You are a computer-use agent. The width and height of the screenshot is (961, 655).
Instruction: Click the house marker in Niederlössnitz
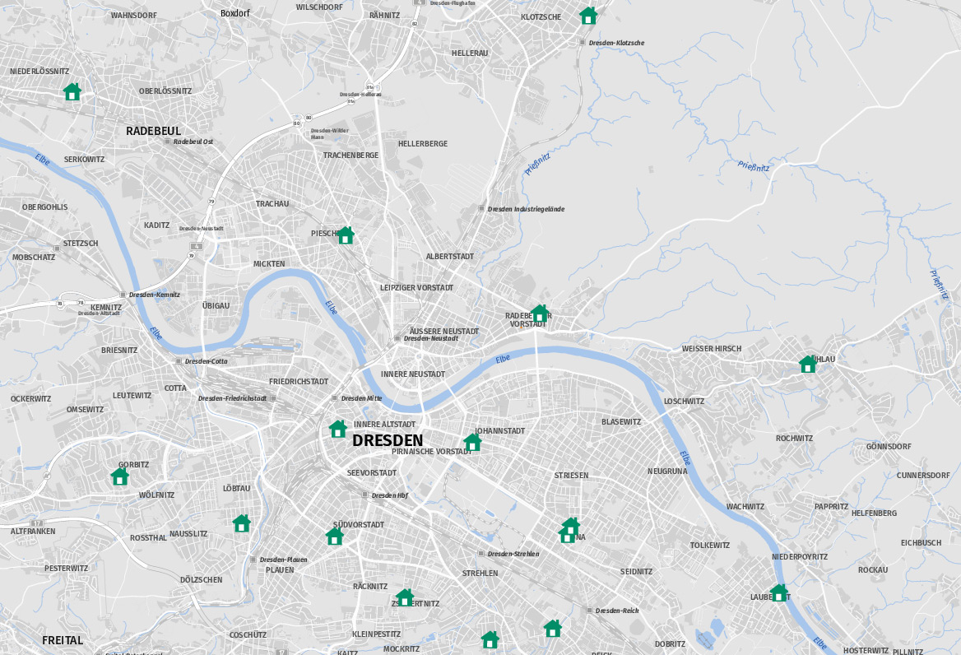pyautogui.click(x=72, y=92)
